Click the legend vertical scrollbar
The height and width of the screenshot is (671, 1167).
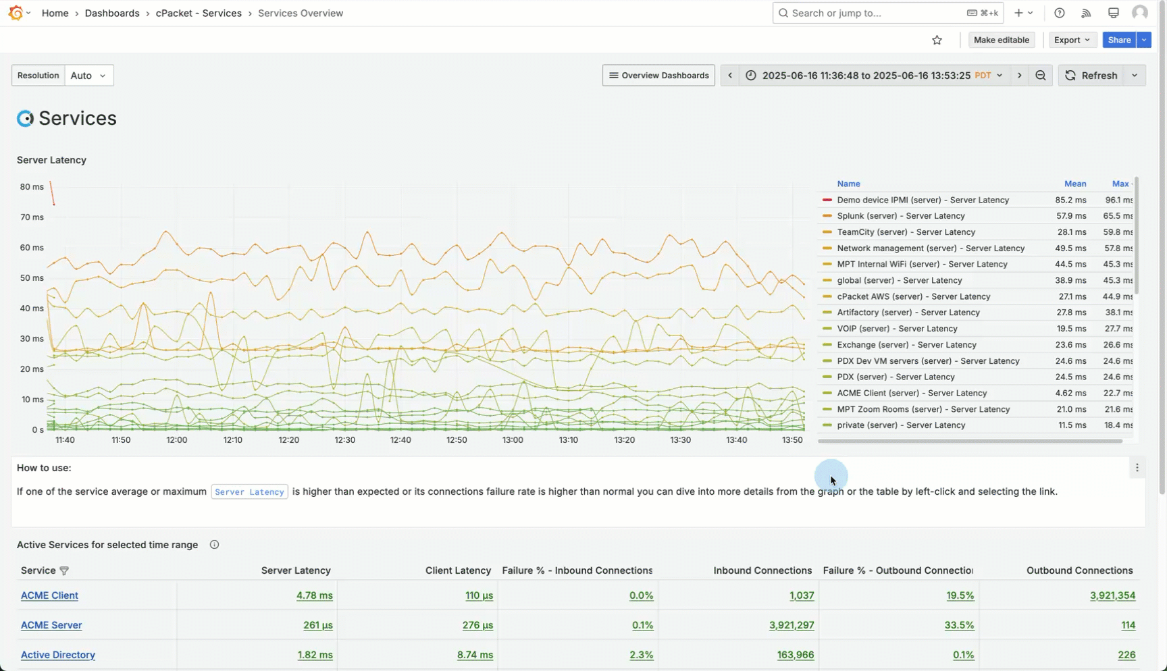tap(1137, 236)
